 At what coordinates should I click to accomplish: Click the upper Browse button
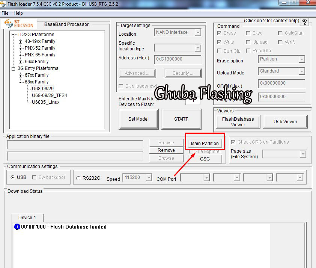pos(166,143)
